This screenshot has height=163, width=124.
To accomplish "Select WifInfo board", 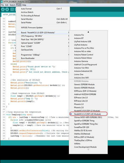I will [88, 144].
